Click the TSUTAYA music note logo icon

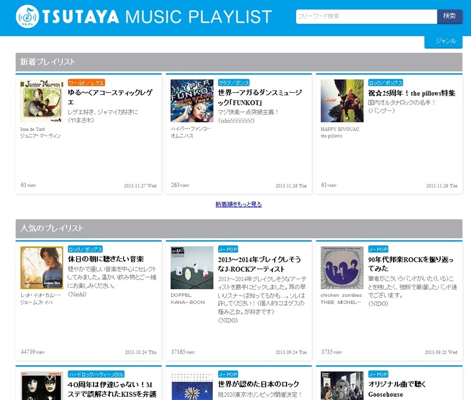point(27,16)
